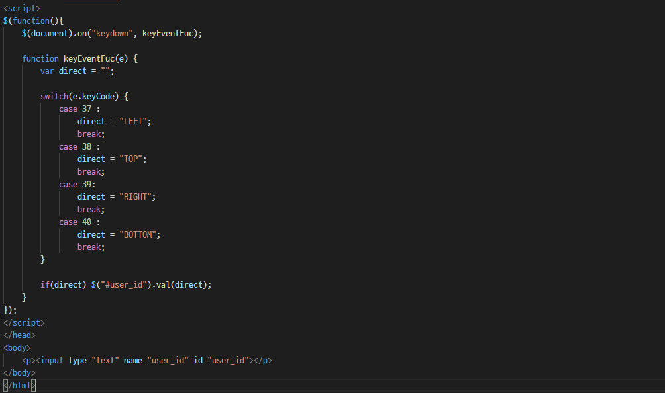Click the switch(e.keyCode) statement
The width and height of the screenshot is (665, 393).
pyautogui.click(x=84, y=96)
